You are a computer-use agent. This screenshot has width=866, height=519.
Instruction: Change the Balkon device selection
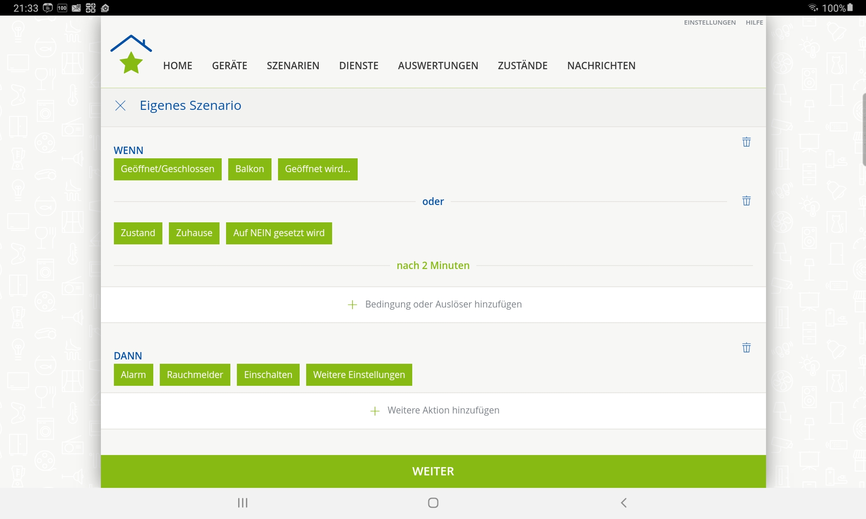click(249, 169)
